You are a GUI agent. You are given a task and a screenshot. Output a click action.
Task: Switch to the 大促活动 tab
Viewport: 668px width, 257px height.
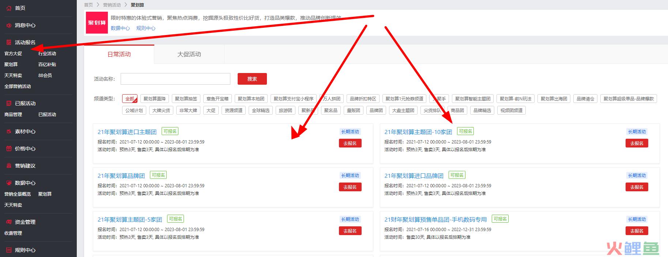pyautogui.click(x=189, y=54)
